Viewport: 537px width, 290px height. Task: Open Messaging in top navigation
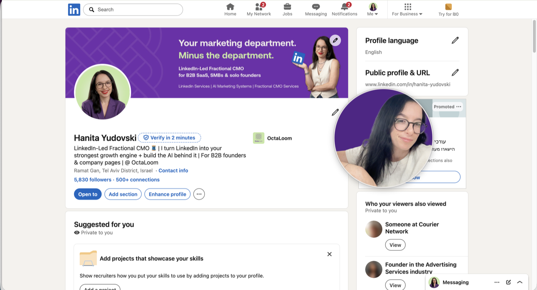coord(316,10)
